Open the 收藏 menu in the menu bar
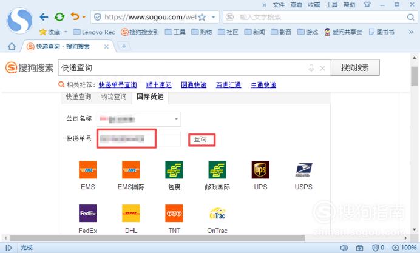 click(314, 5)
